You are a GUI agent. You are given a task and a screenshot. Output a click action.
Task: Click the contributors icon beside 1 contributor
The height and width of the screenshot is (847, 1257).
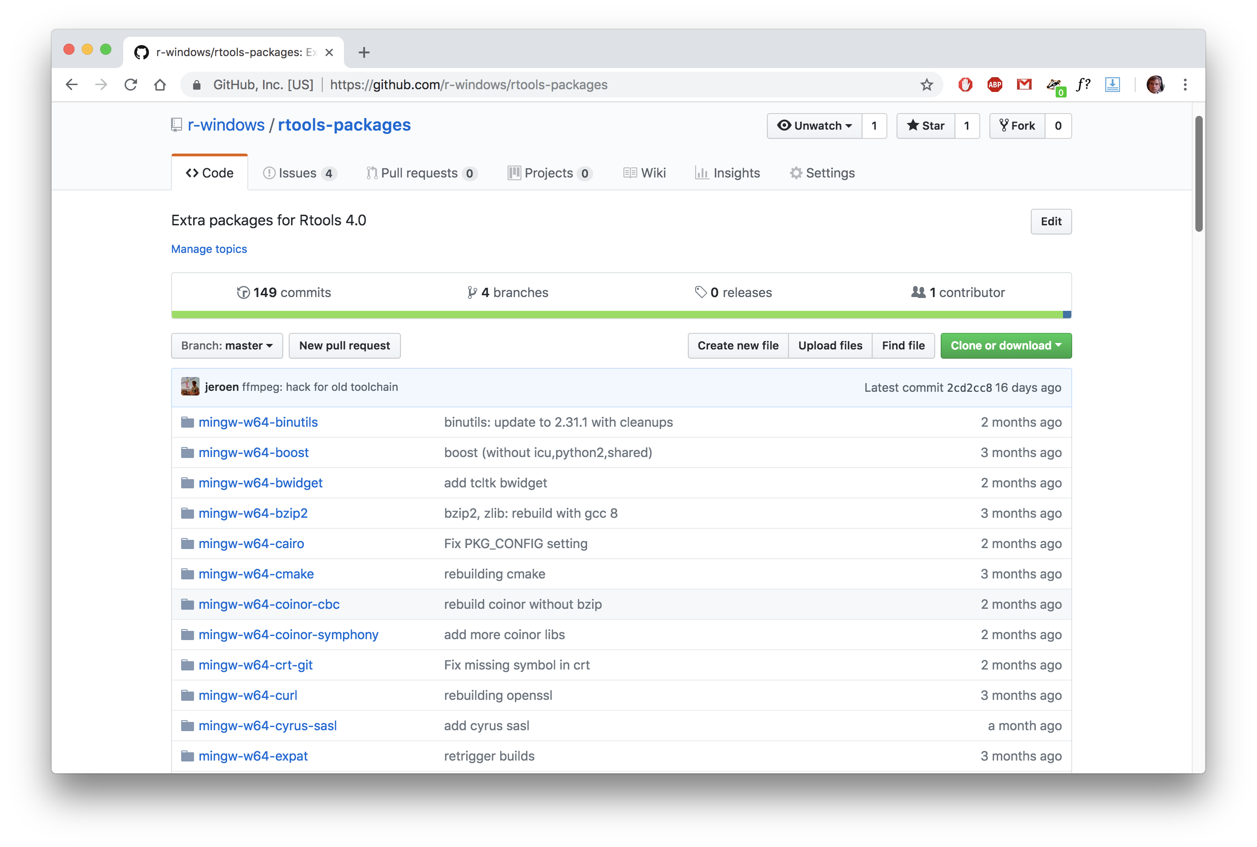(919, 292)
